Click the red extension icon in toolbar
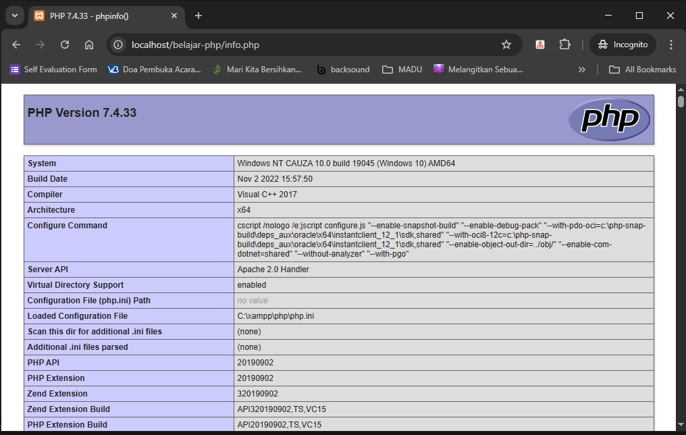Image resolution: width=686 pixels, height=435 pixels. [540, 45]
